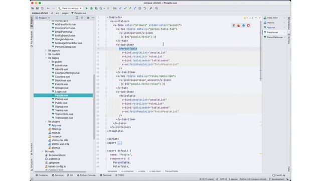The image size is (321, 181).
Task: Switch to main.ts editor tab
Action: pyautogui.click(x=274, y=23)
